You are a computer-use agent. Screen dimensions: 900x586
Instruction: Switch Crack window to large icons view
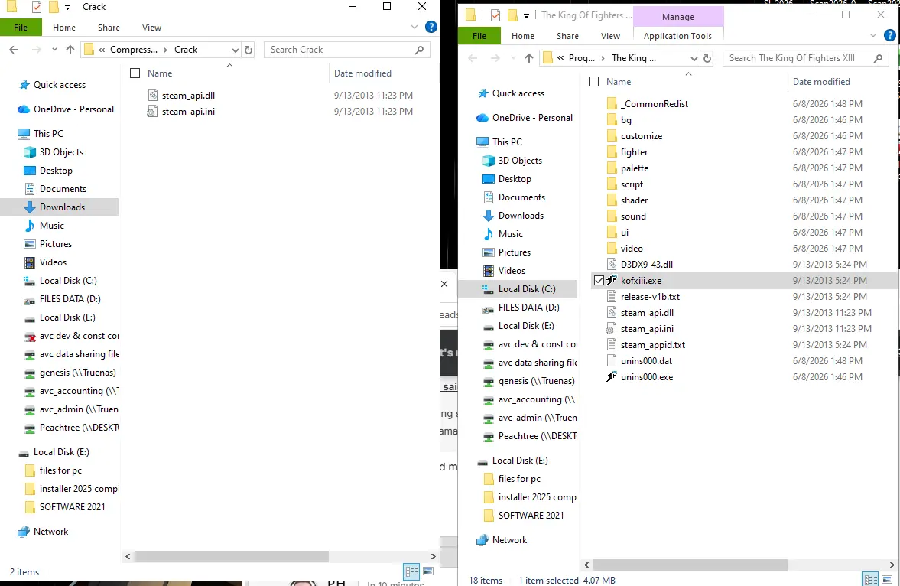(x=428, y=571)
